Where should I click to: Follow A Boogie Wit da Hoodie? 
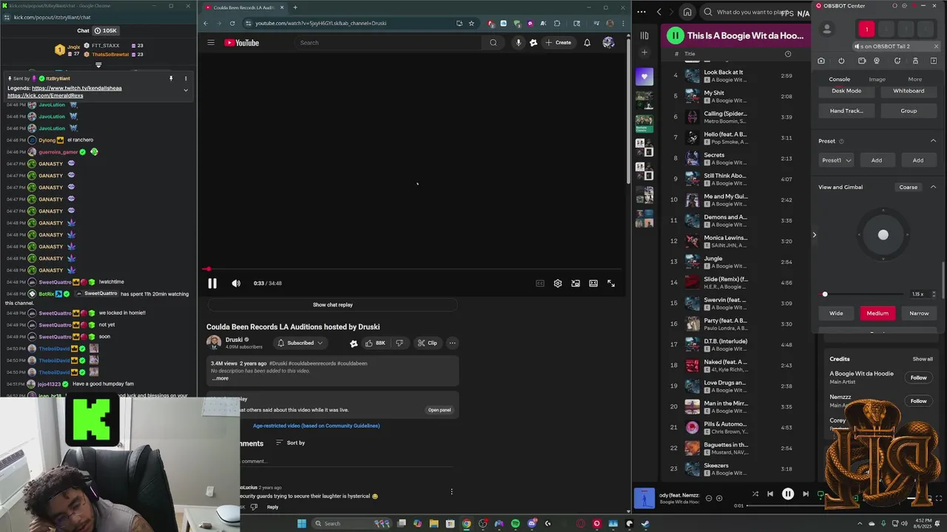point(918,378)
